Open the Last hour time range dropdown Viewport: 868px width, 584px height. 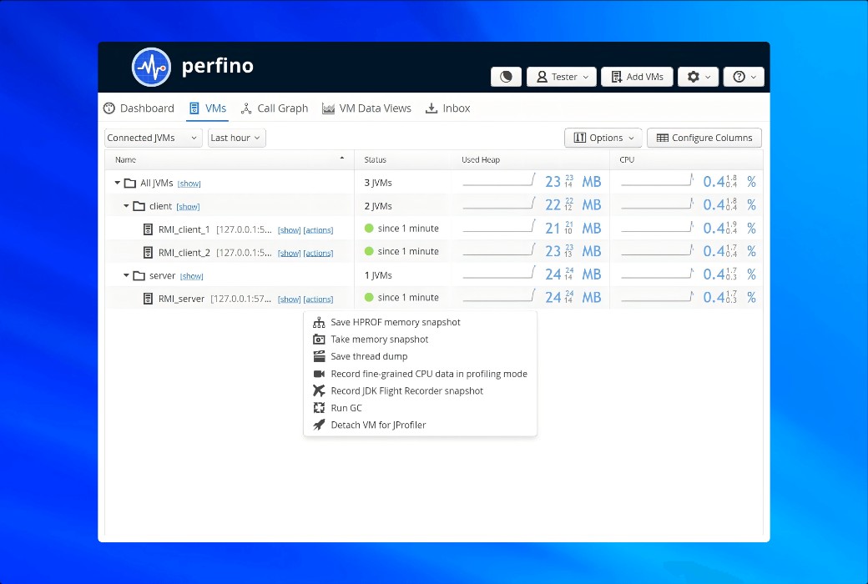[236, 138]
